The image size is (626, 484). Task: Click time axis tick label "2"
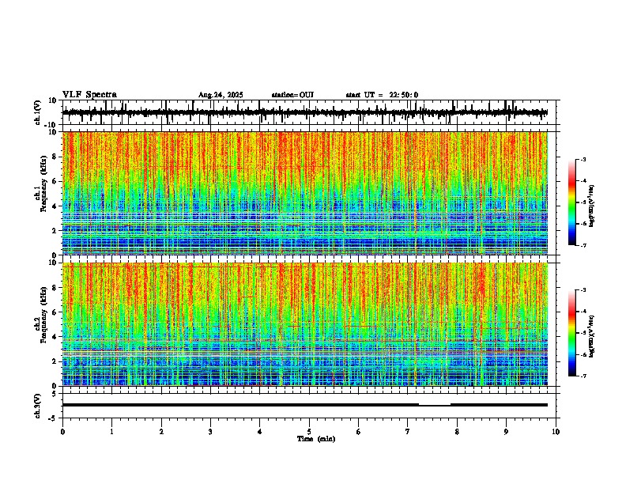pyautogui.click(x=161, y=432)
